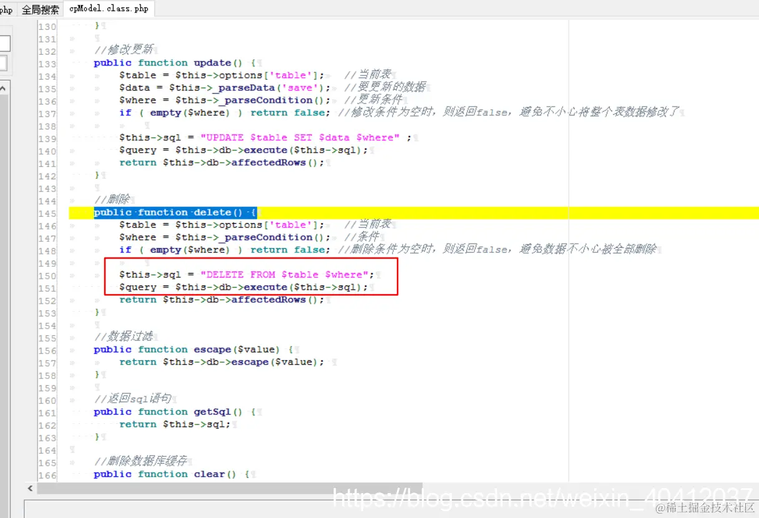759x518 pixels.
Task: Click '$table = $this->options['table'];' on line 146
Action: [x=222, y=225]
